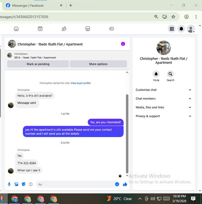
Task: Open the Chrome three-dot menu
Action: (196, 17)
